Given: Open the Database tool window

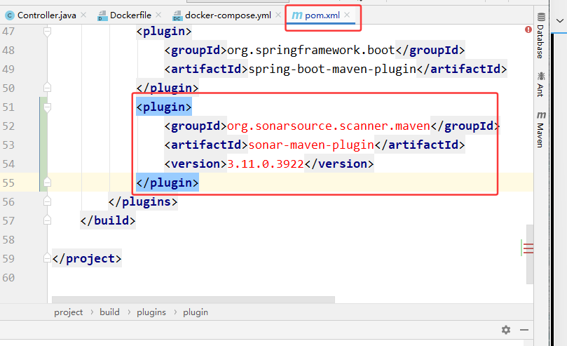Looking at the screenshot, I should pyautogui.click(x=541, y=36).
